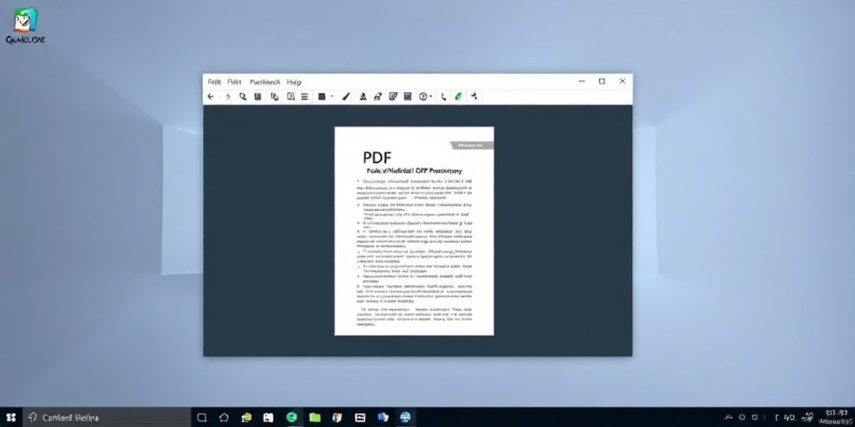Open the green folder on the taskbar

tap(315, 418)
